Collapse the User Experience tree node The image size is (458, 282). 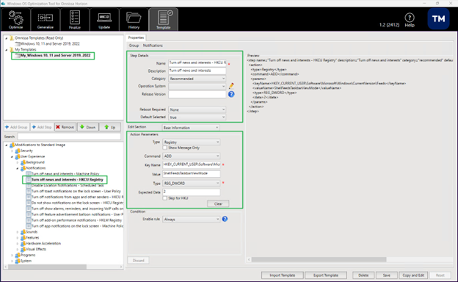(x=12, y=156)
